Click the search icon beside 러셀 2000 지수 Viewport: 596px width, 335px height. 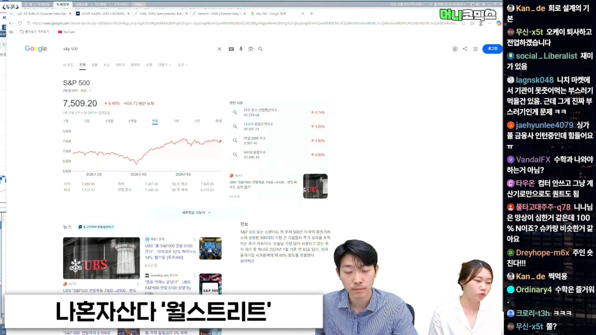(235, 141)
